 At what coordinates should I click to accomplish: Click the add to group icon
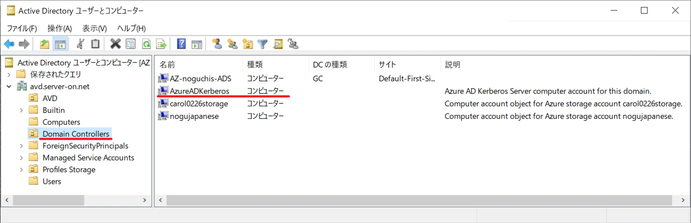[x=293, y=44]
